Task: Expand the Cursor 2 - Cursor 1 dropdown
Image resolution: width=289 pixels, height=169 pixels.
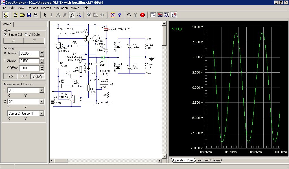Action: [42, 114]
